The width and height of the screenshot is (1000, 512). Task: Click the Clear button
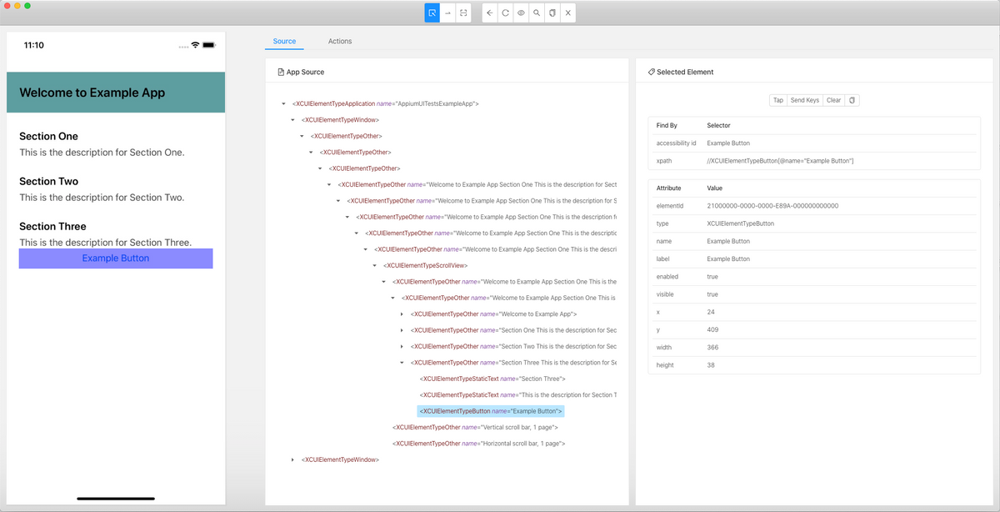(834, 100)
